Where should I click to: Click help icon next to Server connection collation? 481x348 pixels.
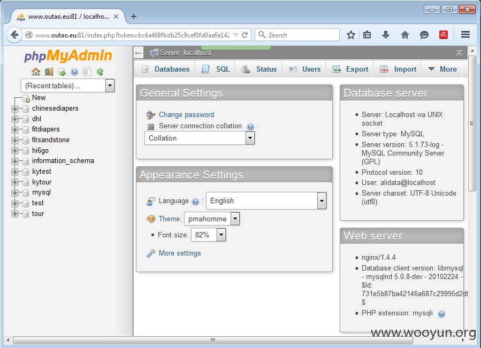[250, 126]
